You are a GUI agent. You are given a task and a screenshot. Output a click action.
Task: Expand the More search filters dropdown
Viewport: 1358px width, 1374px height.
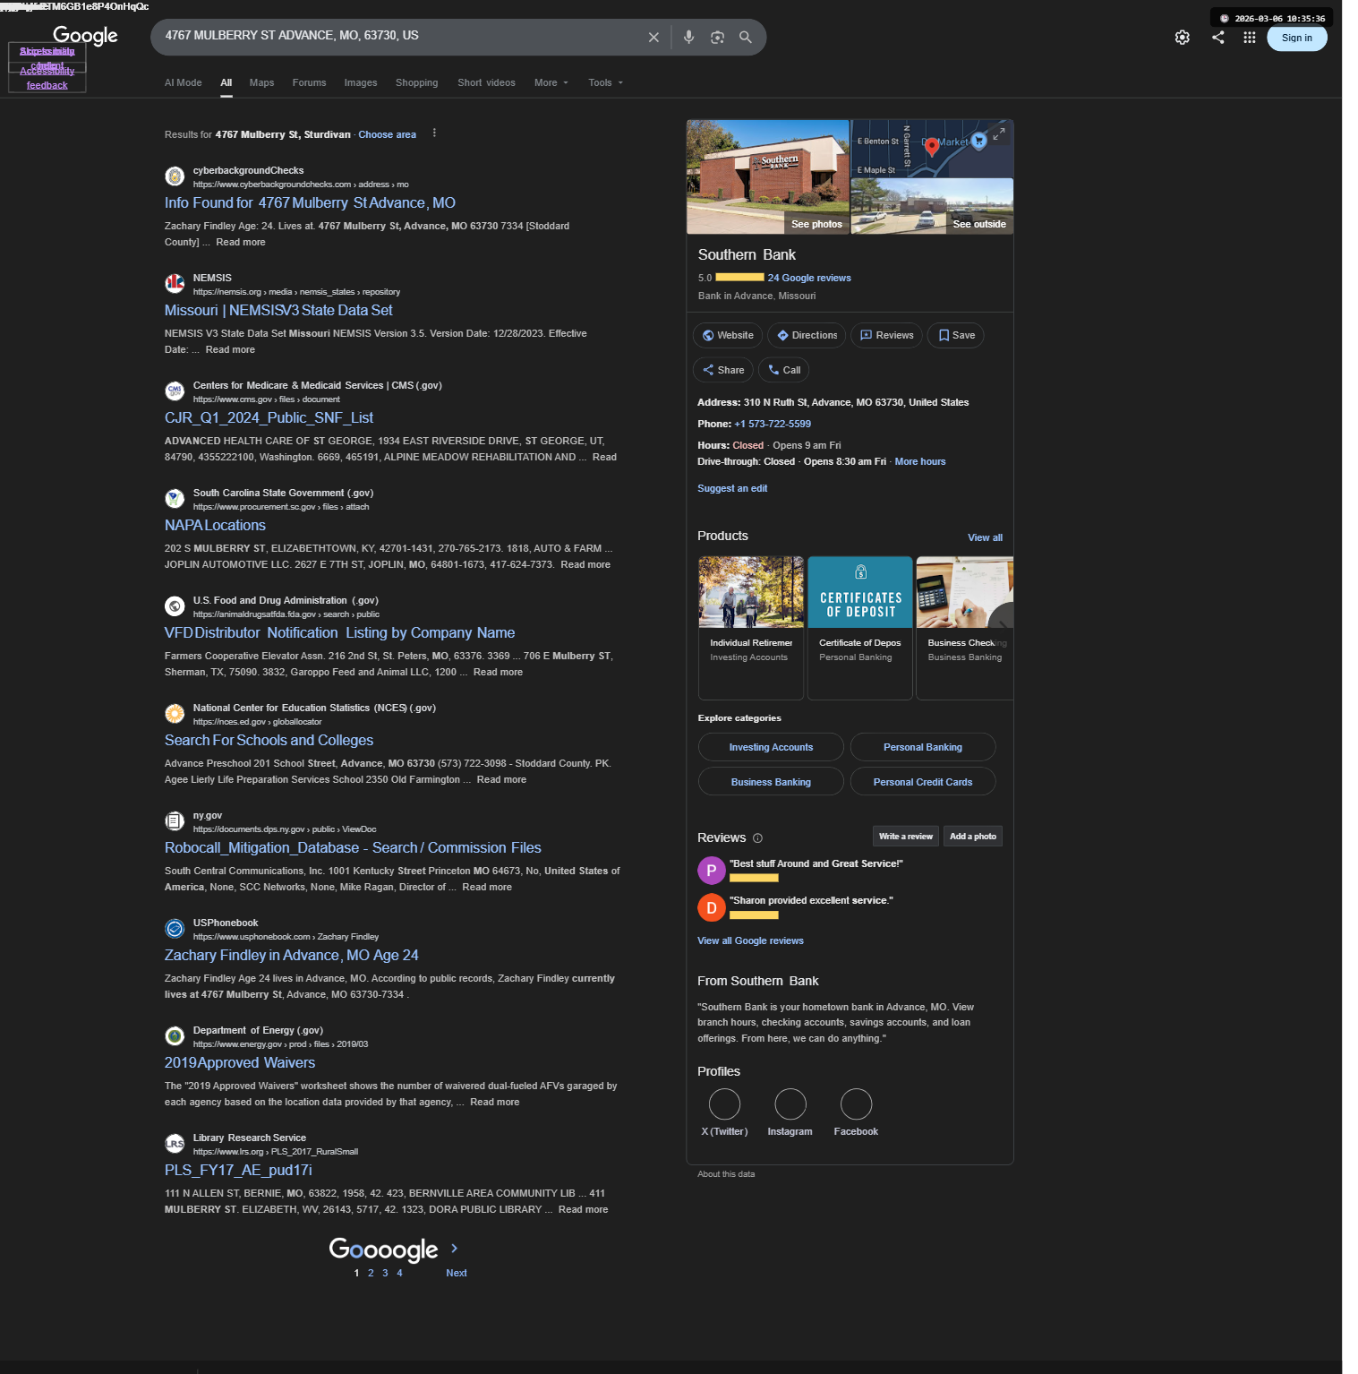551,83
